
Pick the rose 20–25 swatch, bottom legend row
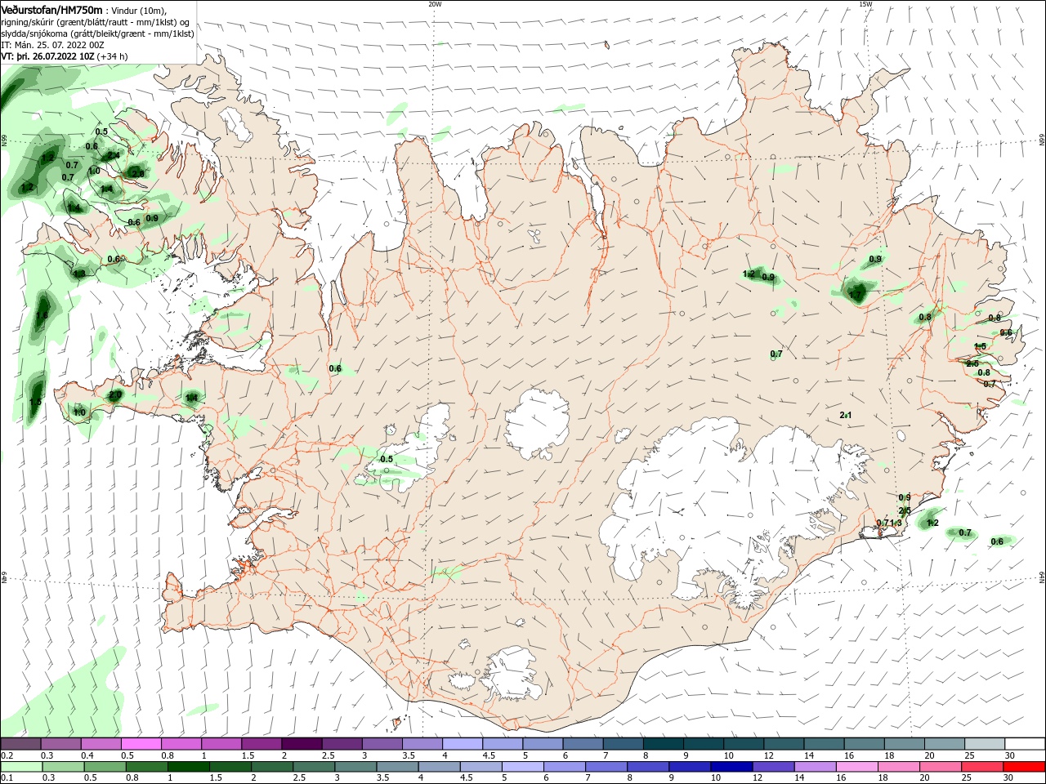pos(941,767)
